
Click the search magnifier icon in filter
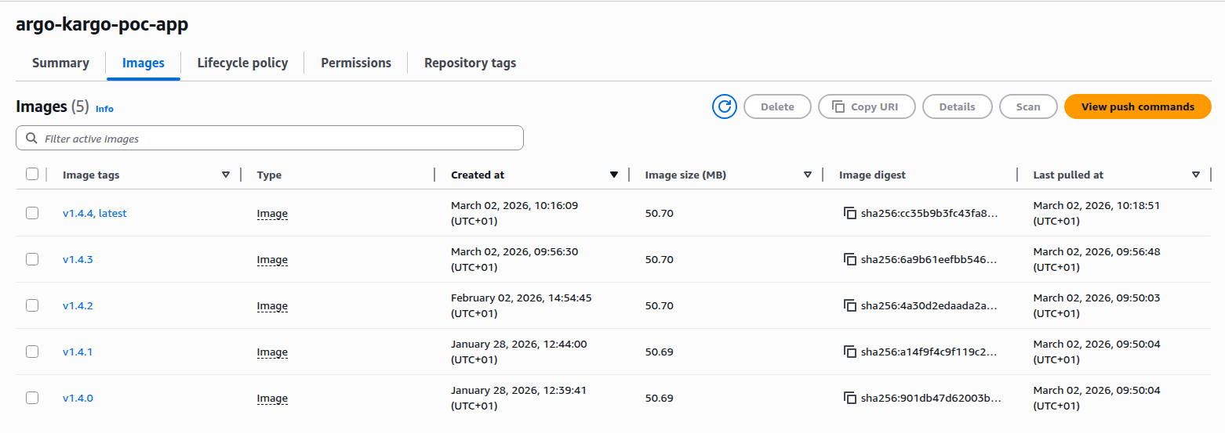31,139
